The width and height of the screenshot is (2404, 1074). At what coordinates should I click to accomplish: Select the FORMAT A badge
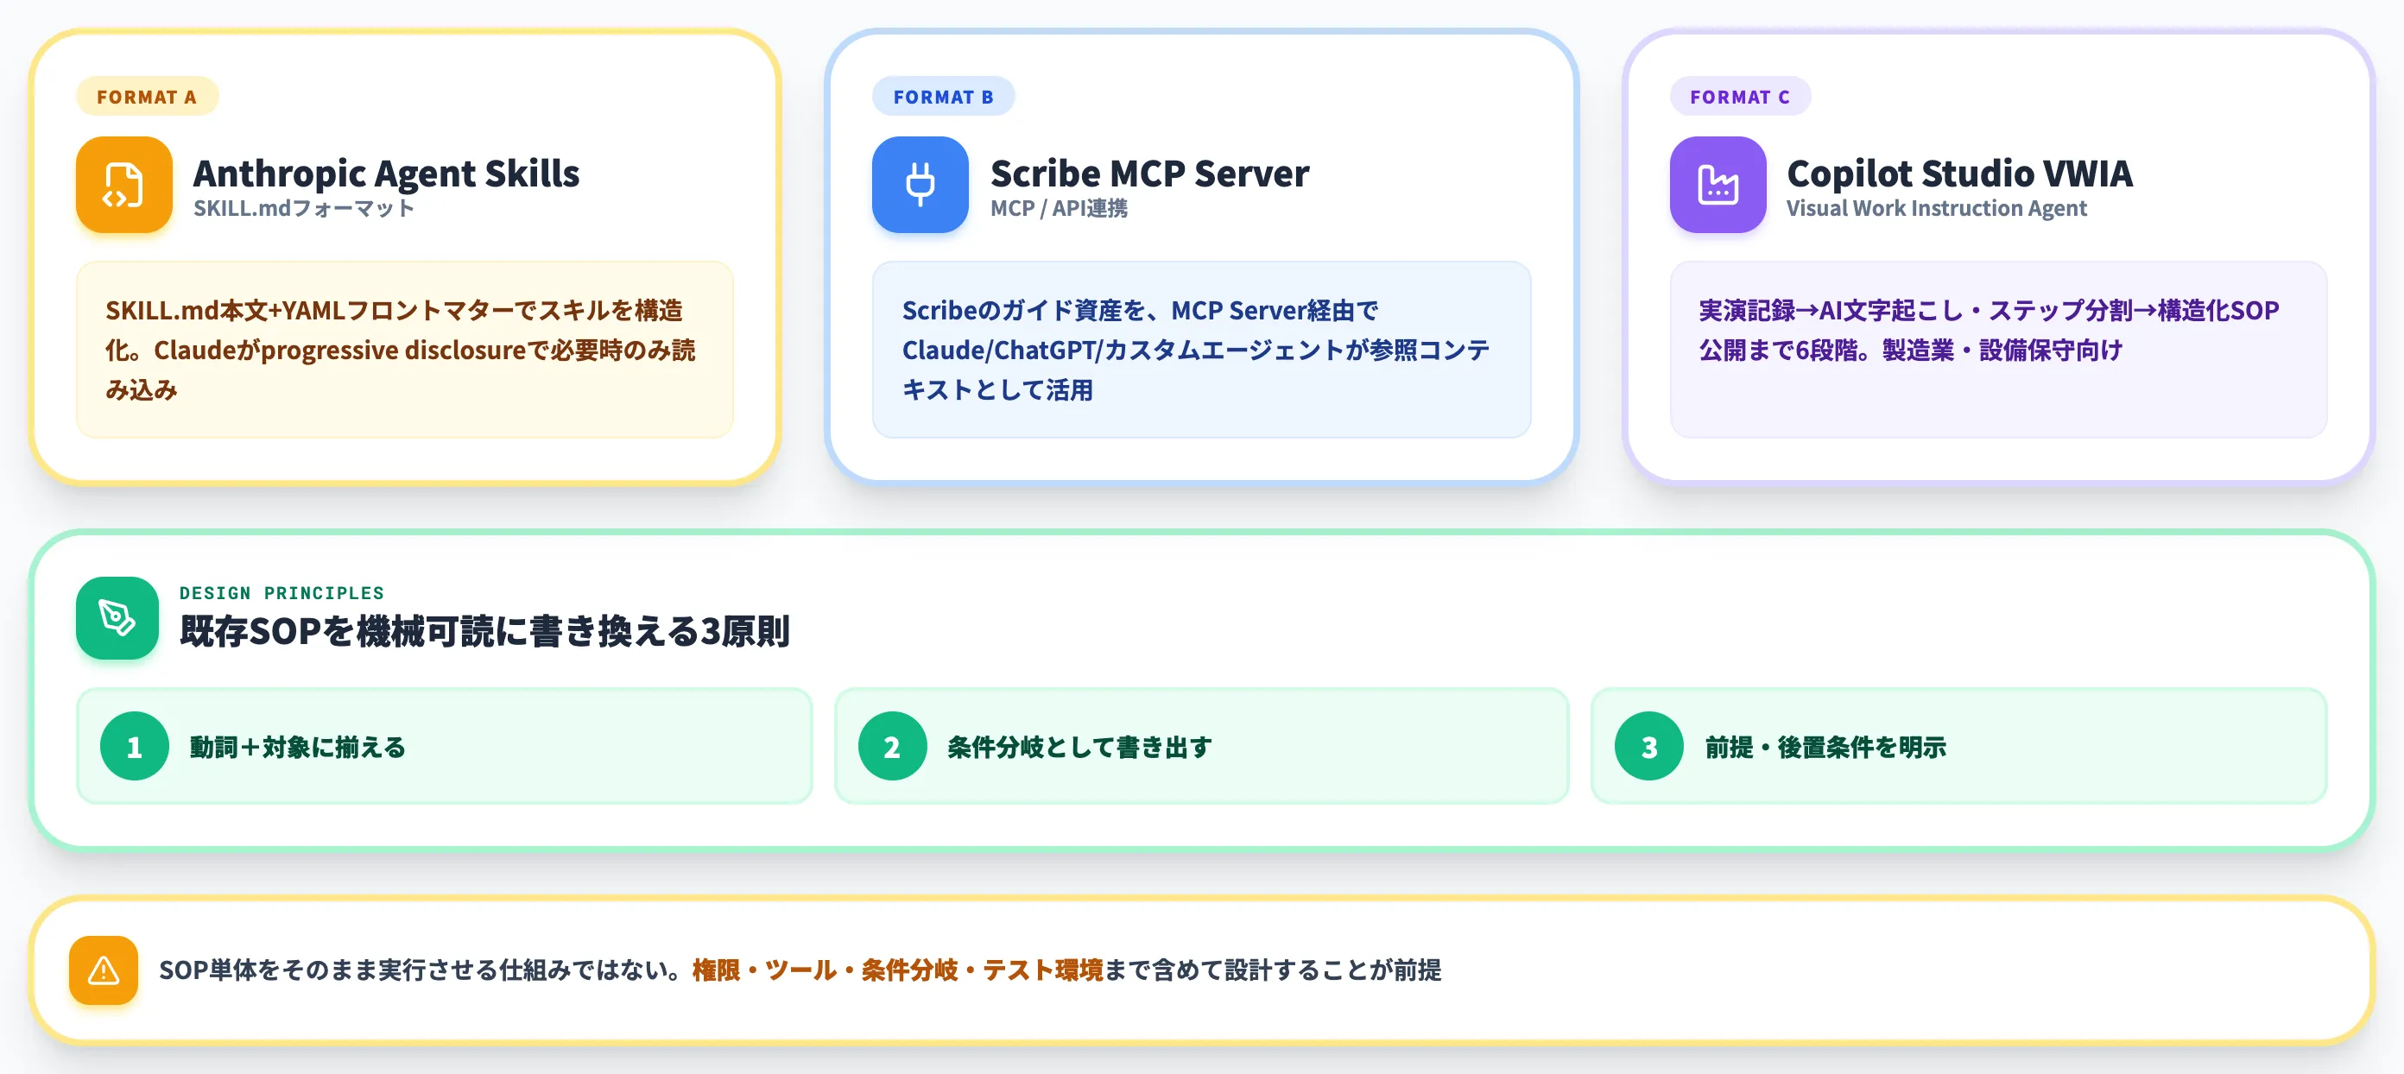[148, 96]
